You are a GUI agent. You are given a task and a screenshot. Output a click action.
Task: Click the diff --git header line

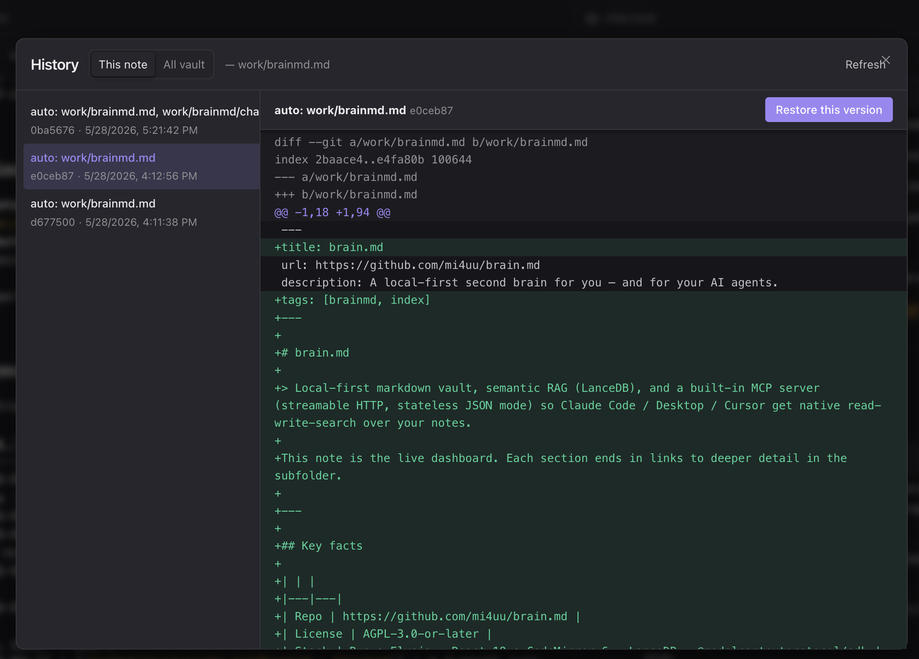click(x=584, y=142)
